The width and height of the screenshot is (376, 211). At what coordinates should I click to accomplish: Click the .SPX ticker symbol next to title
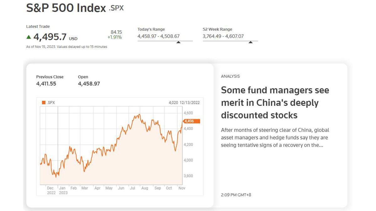pyautogui.click(x=116, y=8)
